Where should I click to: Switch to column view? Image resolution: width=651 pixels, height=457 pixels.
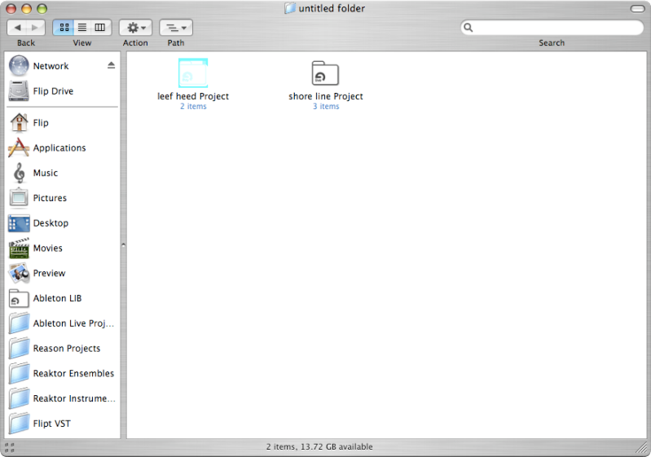[100, 28]
